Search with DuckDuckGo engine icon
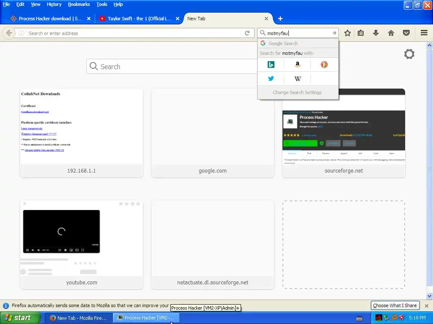 pyautogui.click(x=324, y=65)
